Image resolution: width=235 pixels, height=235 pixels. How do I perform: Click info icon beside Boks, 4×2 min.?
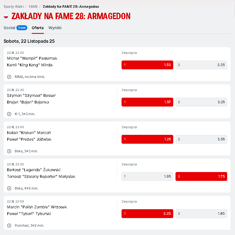click(x=9, y=188)
